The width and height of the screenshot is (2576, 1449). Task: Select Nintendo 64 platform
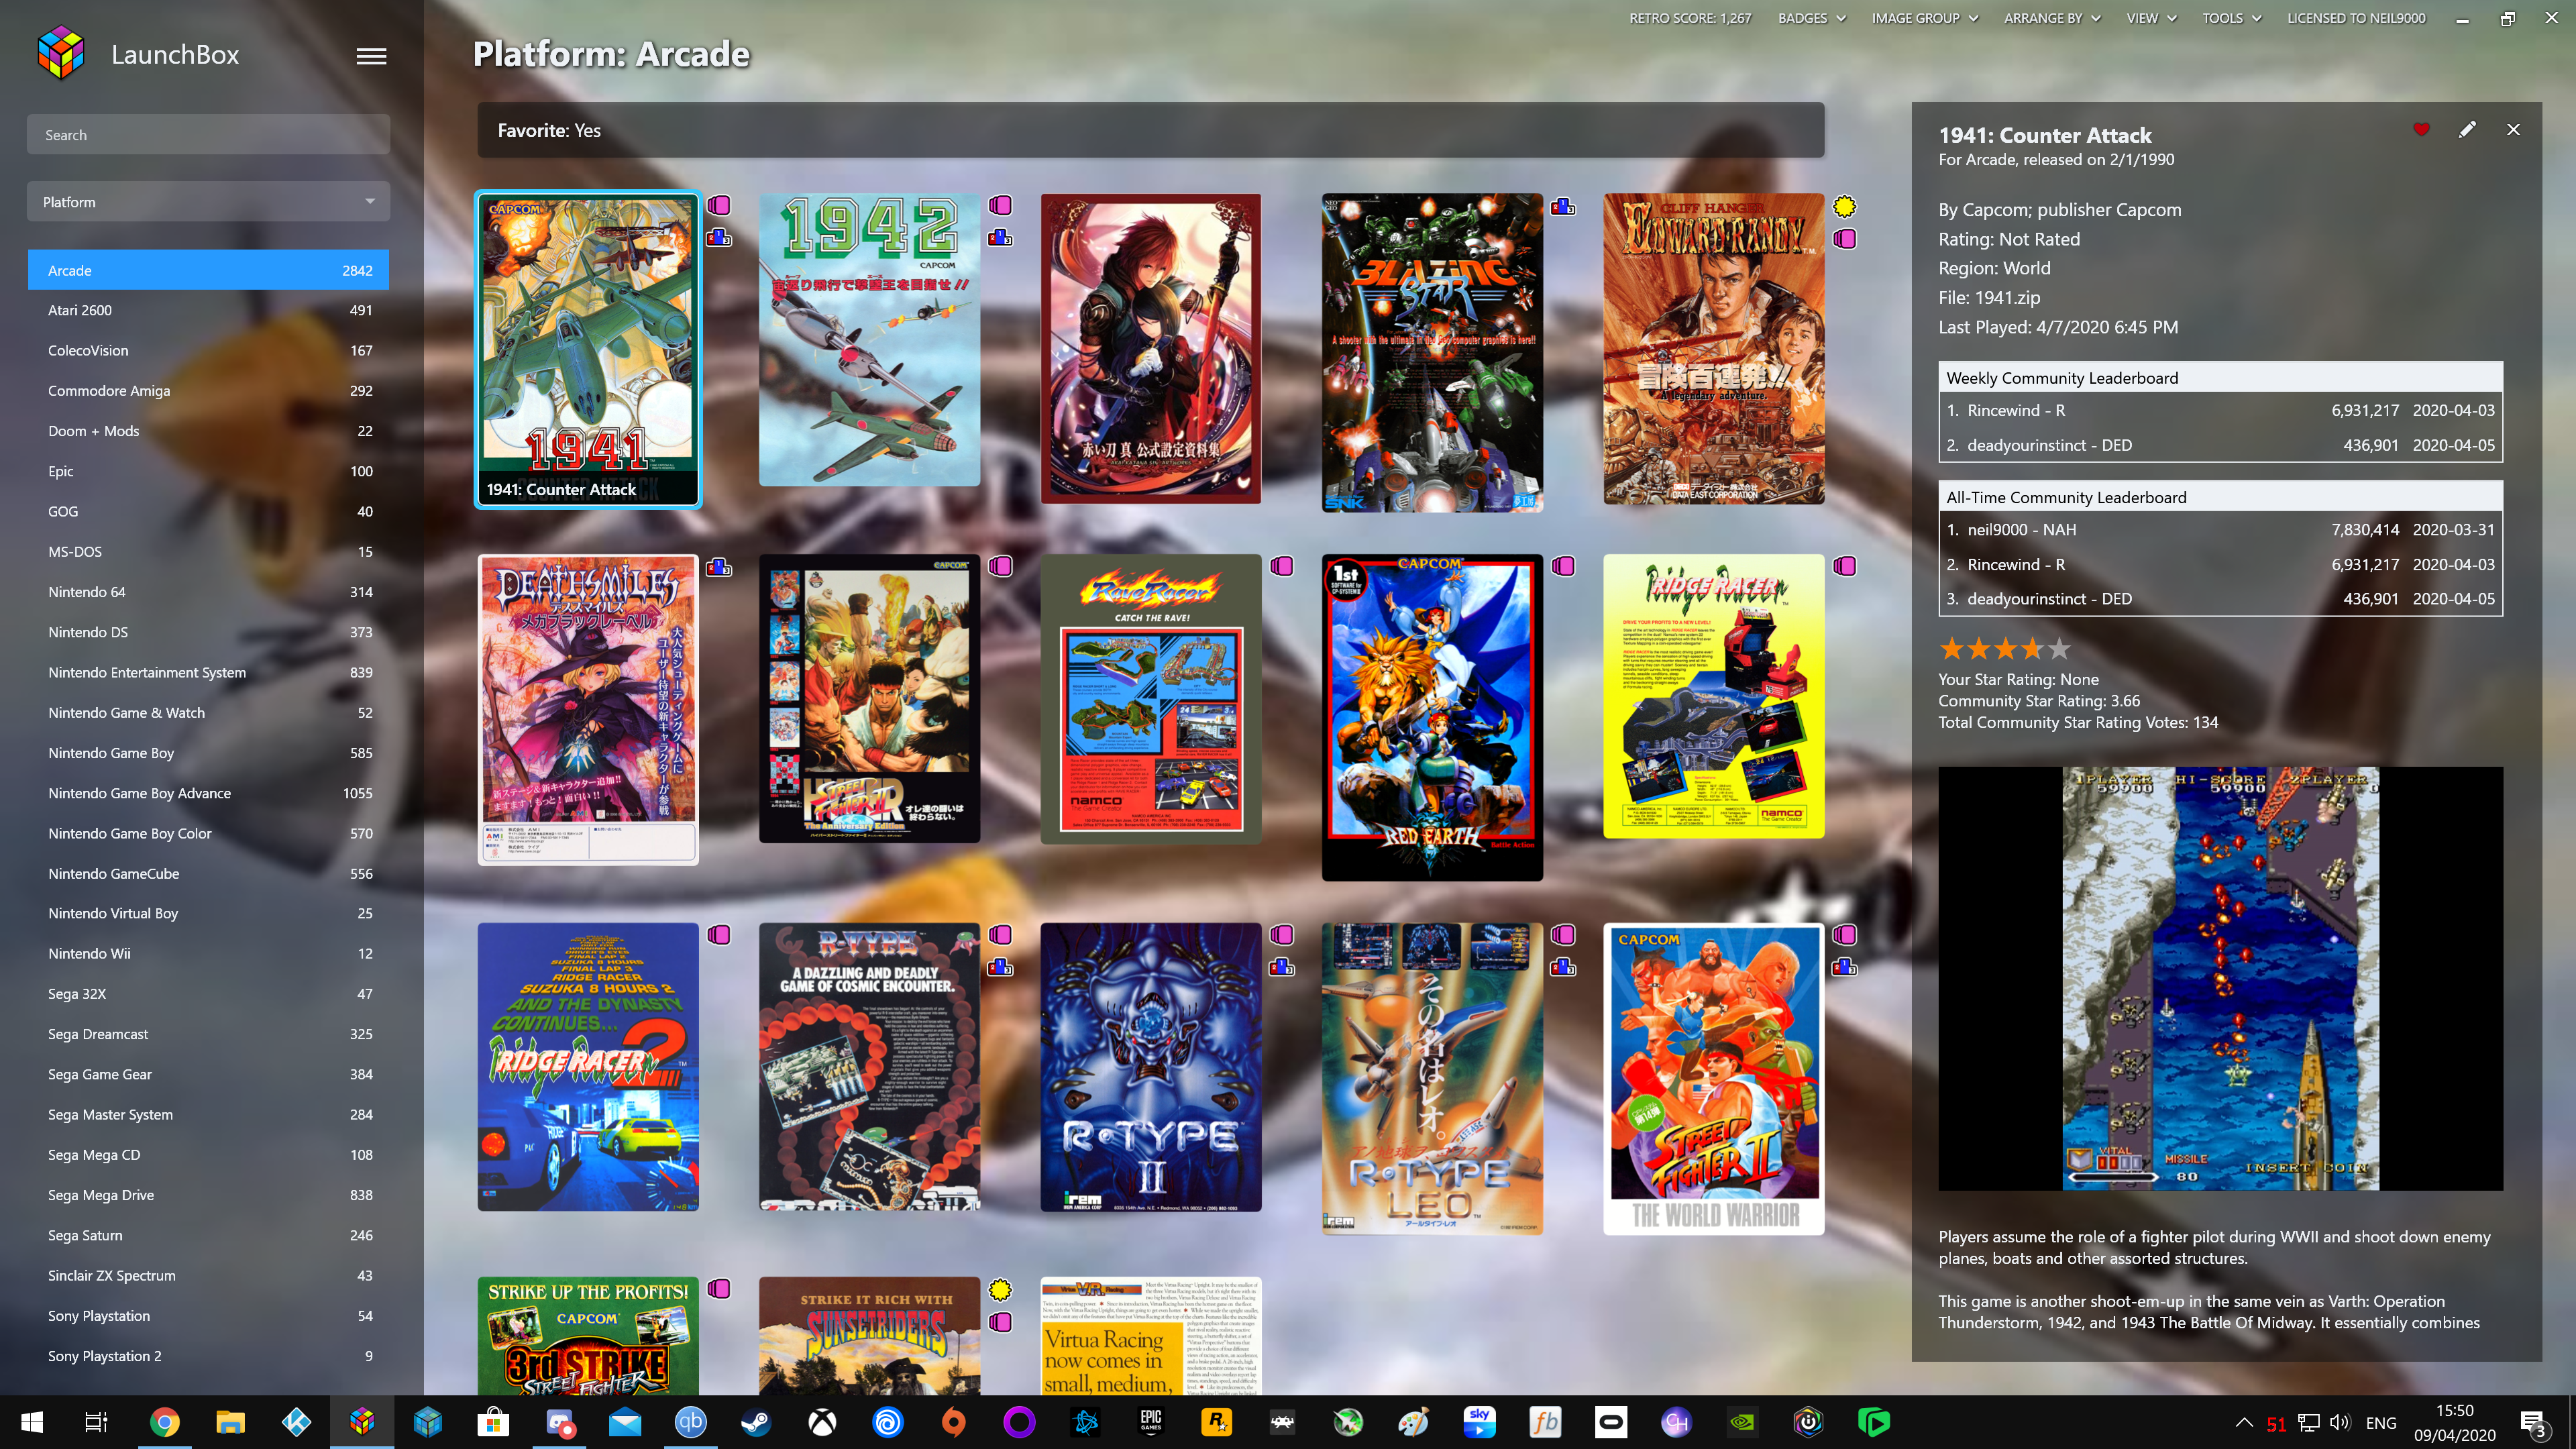208,592
